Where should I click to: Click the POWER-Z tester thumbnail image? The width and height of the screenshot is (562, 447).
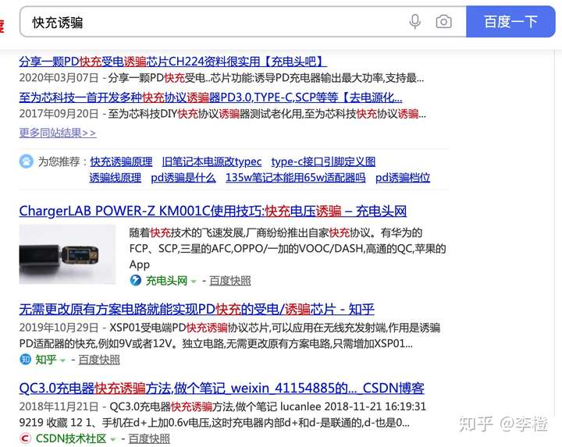(67, 254)
